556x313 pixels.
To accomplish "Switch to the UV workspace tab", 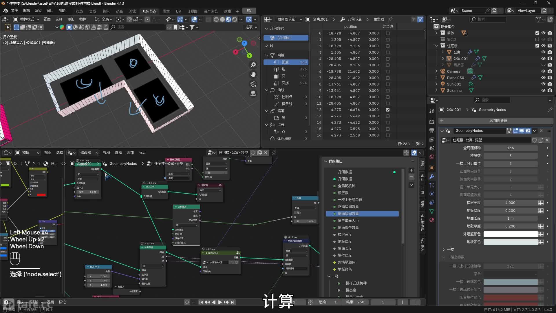I will click(x=179, y=11).
